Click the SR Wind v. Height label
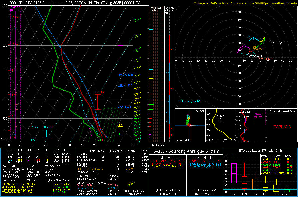The width and height of the screenshot is (298, 197). (x=246, y=114)
